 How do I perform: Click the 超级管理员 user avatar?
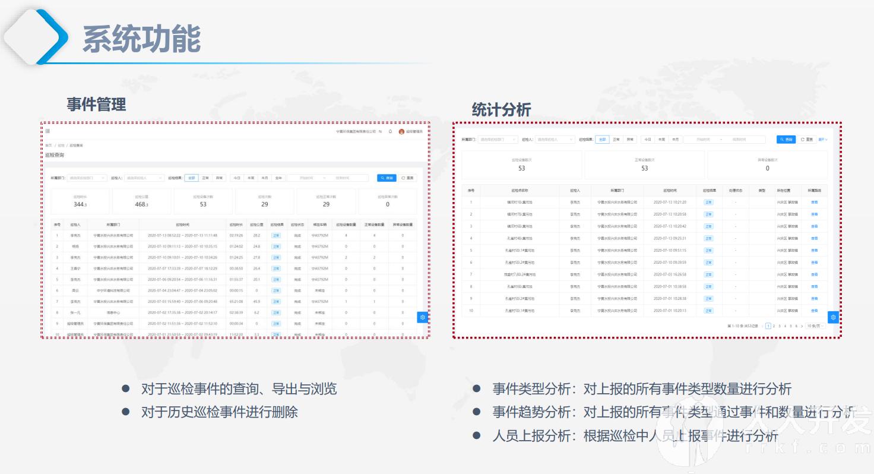401,131
